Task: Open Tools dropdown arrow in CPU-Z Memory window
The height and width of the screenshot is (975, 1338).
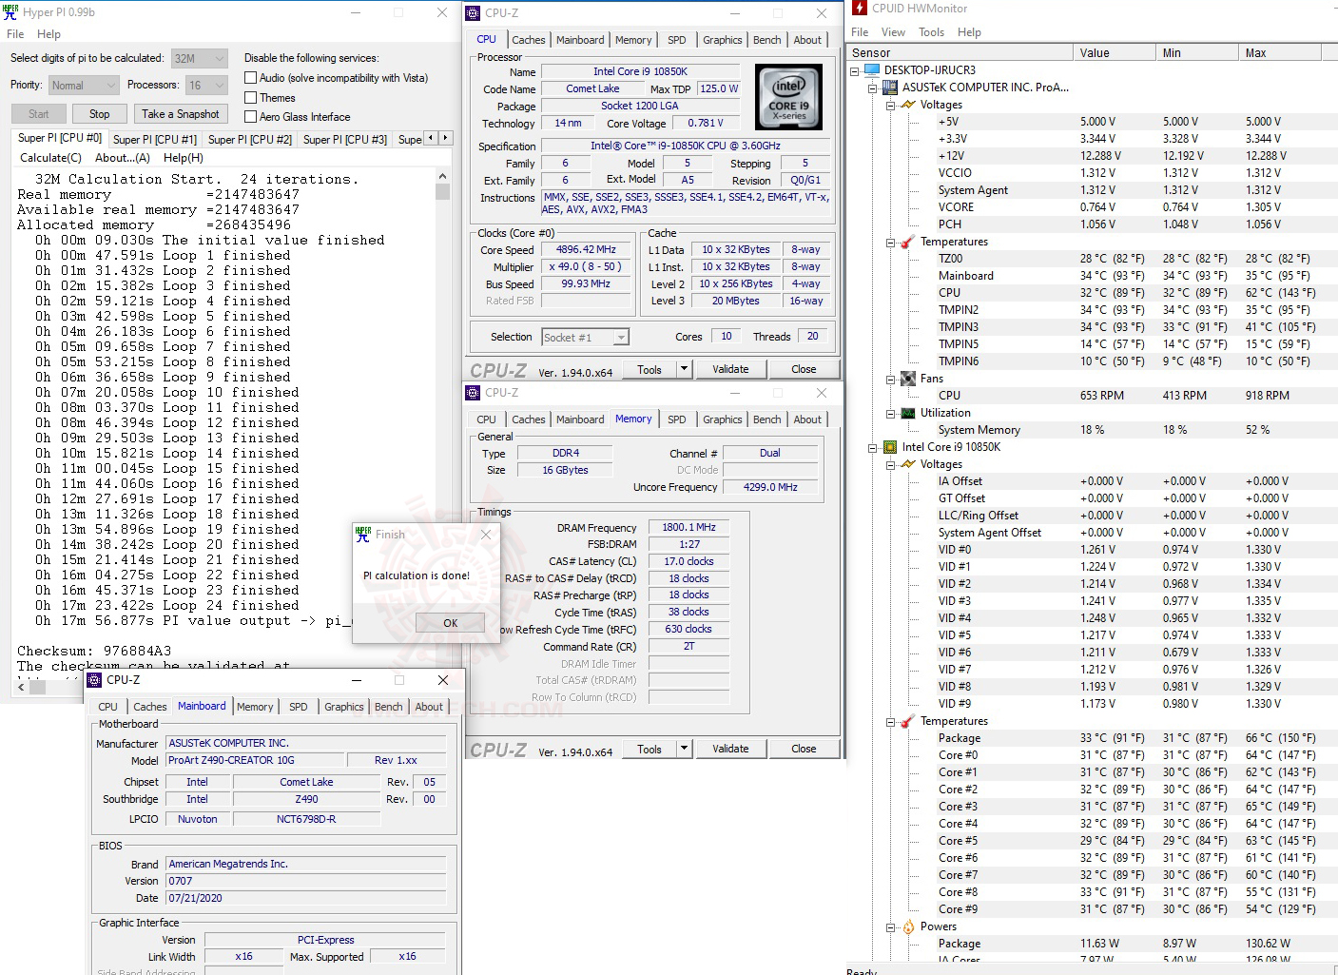Action: 684,749
